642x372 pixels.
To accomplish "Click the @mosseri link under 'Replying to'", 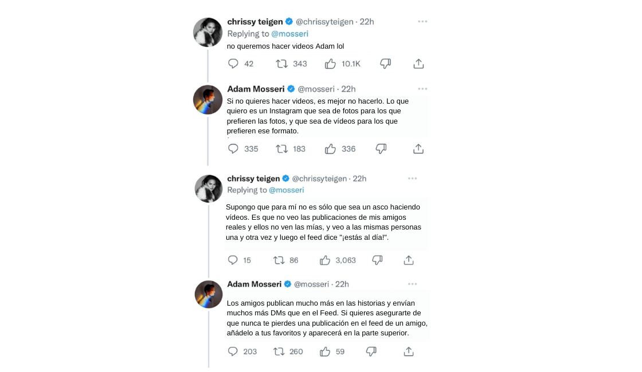I will click(x=290, y=34).
